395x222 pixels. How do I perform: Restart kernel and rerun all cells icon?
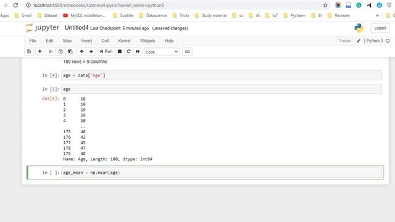tap(138, 52)
